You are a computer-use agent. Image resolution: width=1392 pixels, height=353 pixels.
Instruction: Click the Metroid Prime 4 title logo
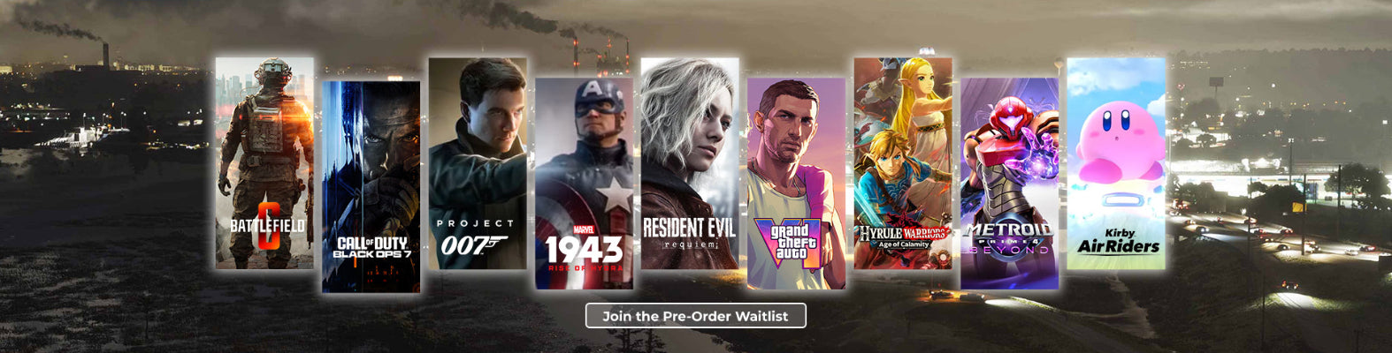(x=1009, y=238)
